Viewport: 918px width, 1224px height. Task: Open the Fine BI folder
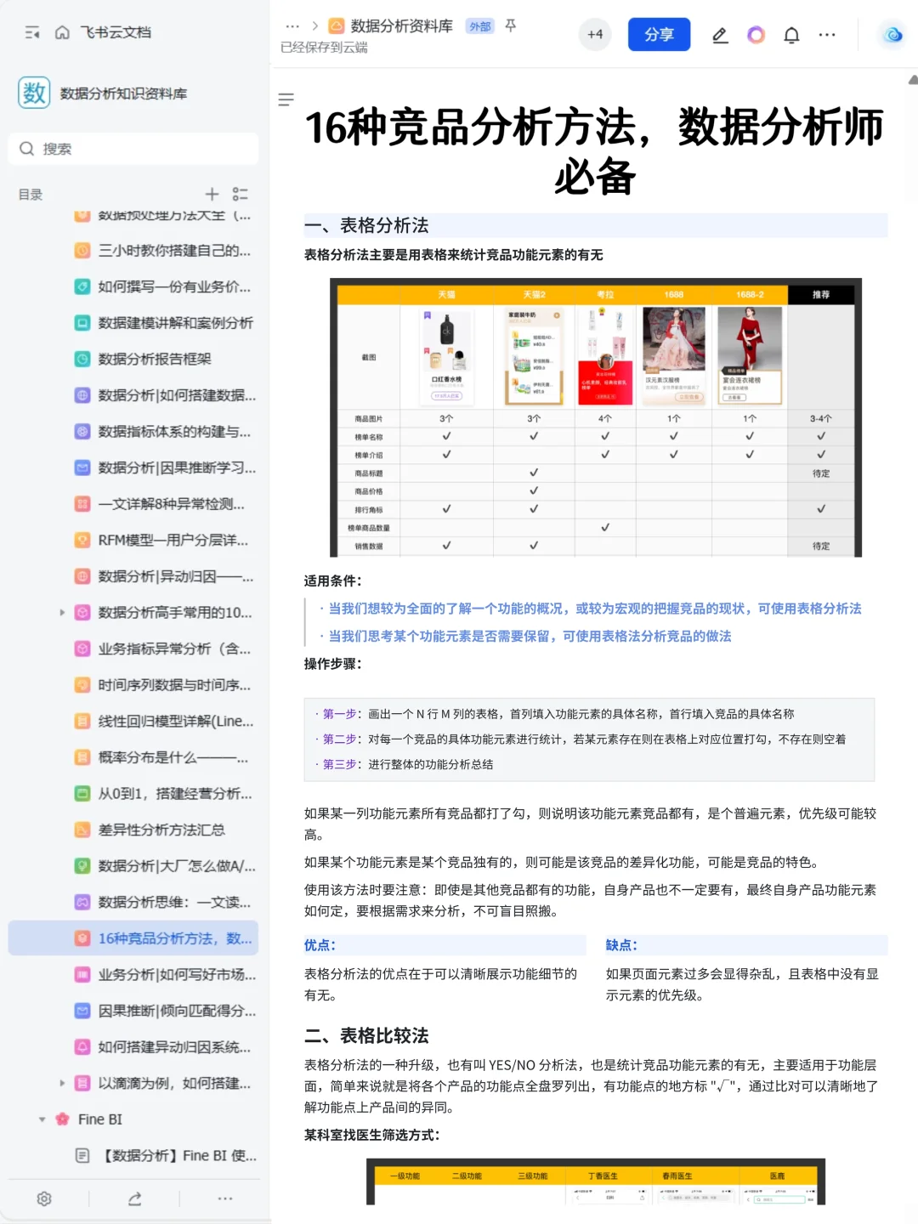[x=99, y=1119]
